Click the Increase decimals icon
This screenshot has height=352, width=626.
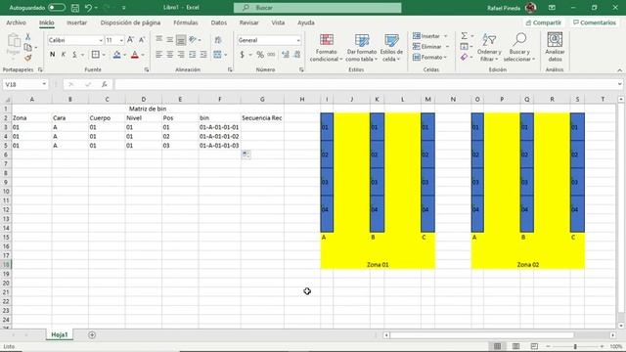click(285, 55)
